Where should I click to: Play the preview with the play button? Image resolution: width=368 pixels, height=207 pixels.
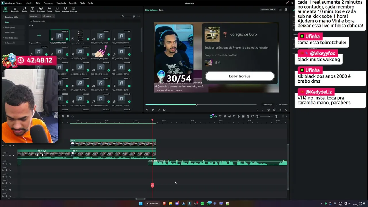(x=158, y=110)
